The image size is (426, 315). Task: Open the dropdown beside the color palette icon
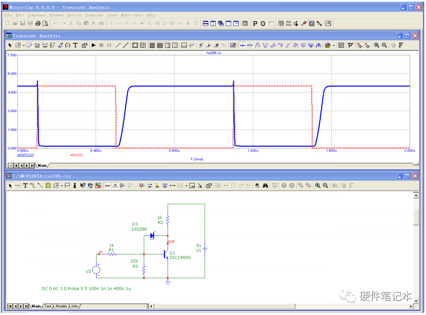click(334, 45)
